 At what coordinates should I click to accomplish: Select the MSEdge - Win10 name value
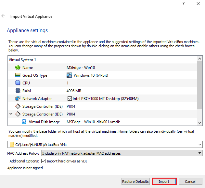[81, 67]
